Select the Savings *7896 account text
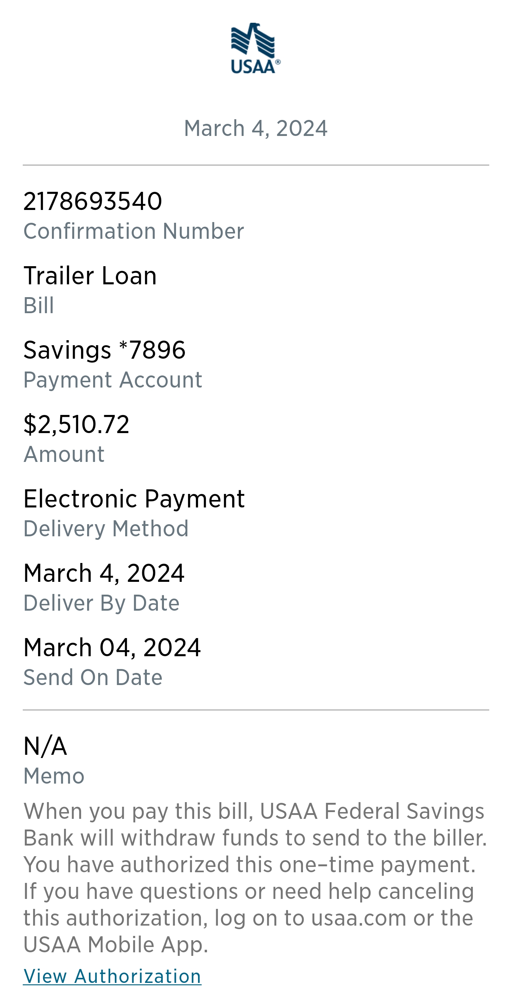 (x=104, y=350)
